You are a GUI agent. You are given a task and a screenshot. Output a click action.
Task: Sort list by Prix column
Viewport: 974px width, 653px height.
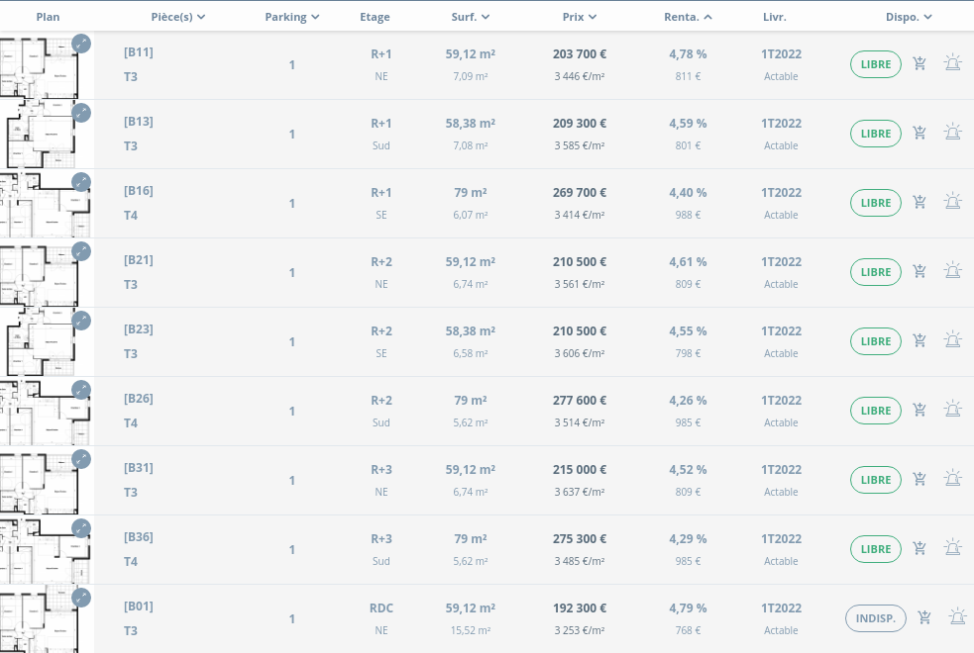click(x=580, y=17)
